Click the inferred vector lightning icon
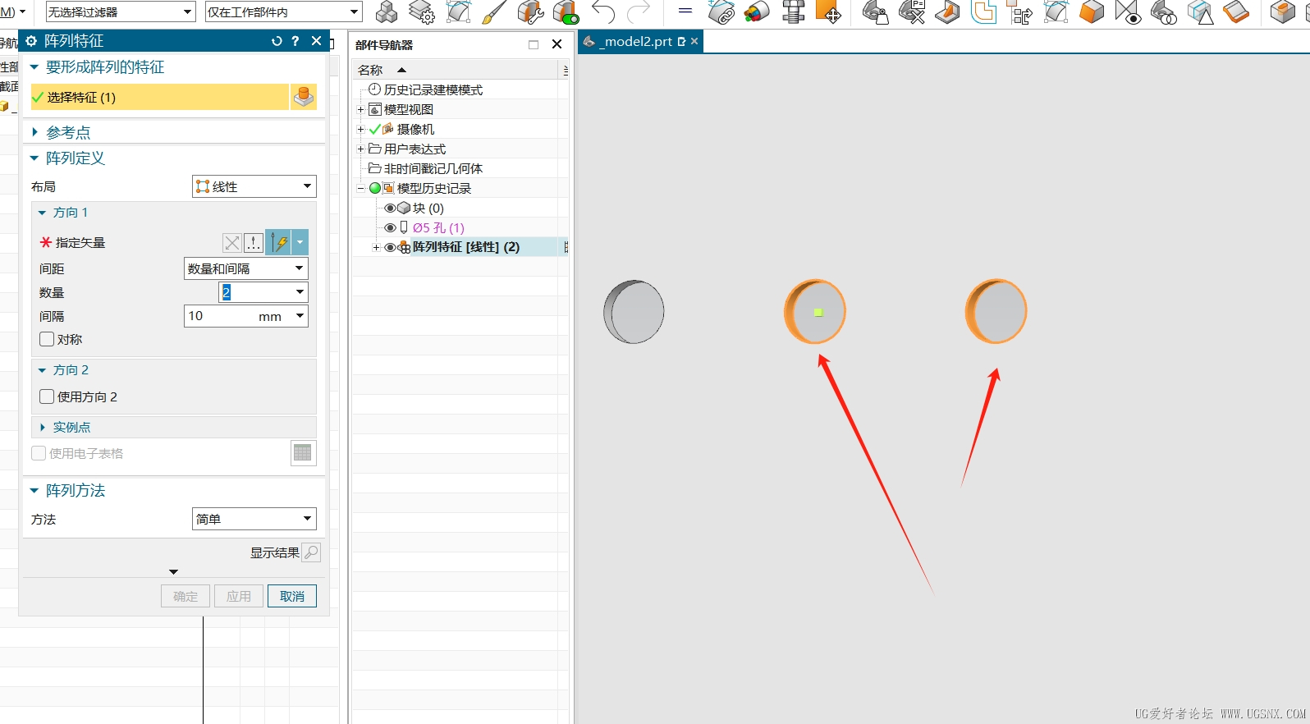The width and height of the screenshot is (1310, 724). (279, 243)
